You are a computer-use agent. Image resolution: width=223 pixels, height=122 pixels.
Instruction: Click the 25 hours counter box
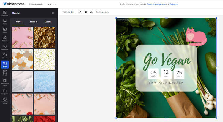click(179, 74)
